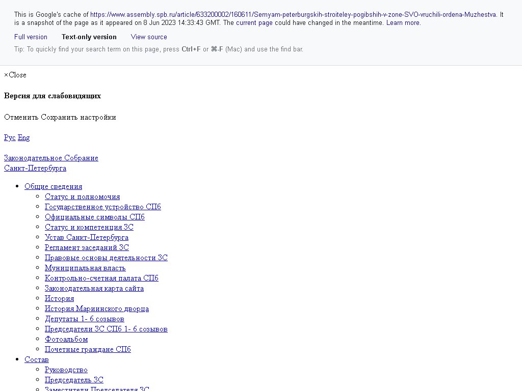Open Устав Санкт-Петербурга link
Image resolution: width=522 pixels, height=391 pixels.
pos(86,237)
